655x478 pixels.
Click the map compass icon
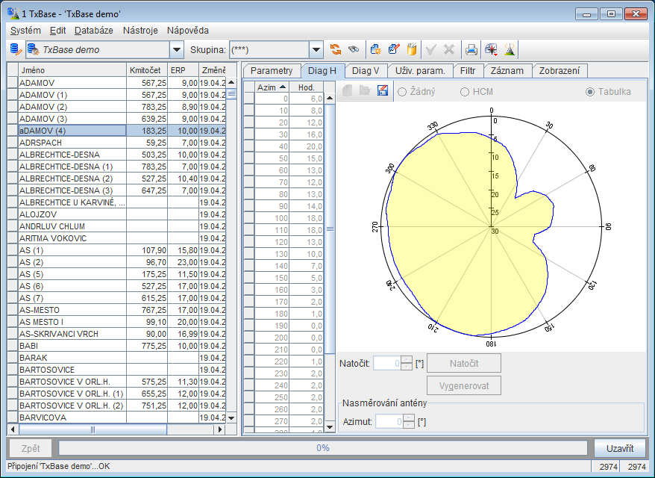pos(491,49)
